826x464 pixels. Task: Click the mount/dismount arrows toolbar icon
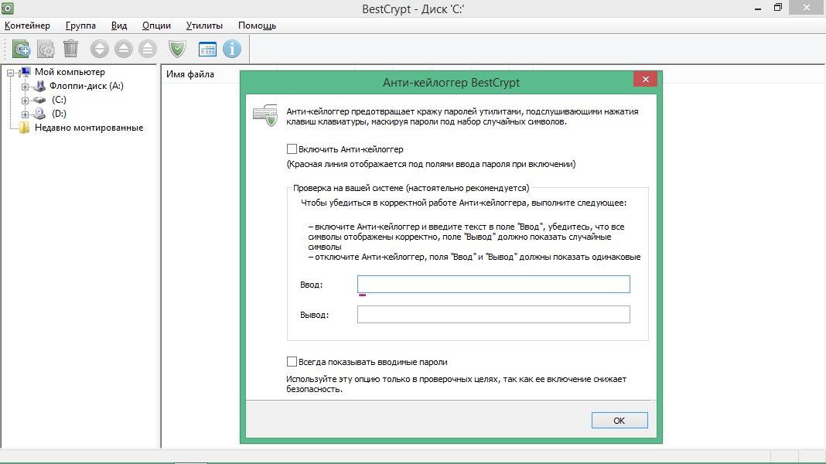(100, 49)
